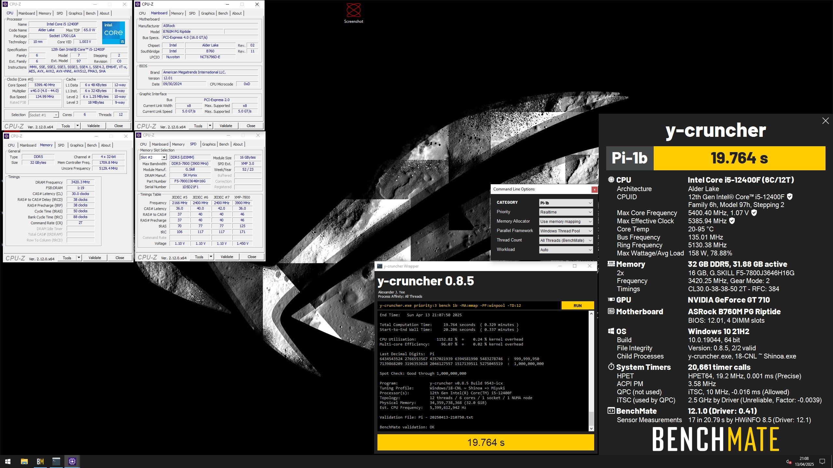Open the Socket #1 selection dropdown
The width and height of the screenshot is (833, 468).
pos(44,115)
